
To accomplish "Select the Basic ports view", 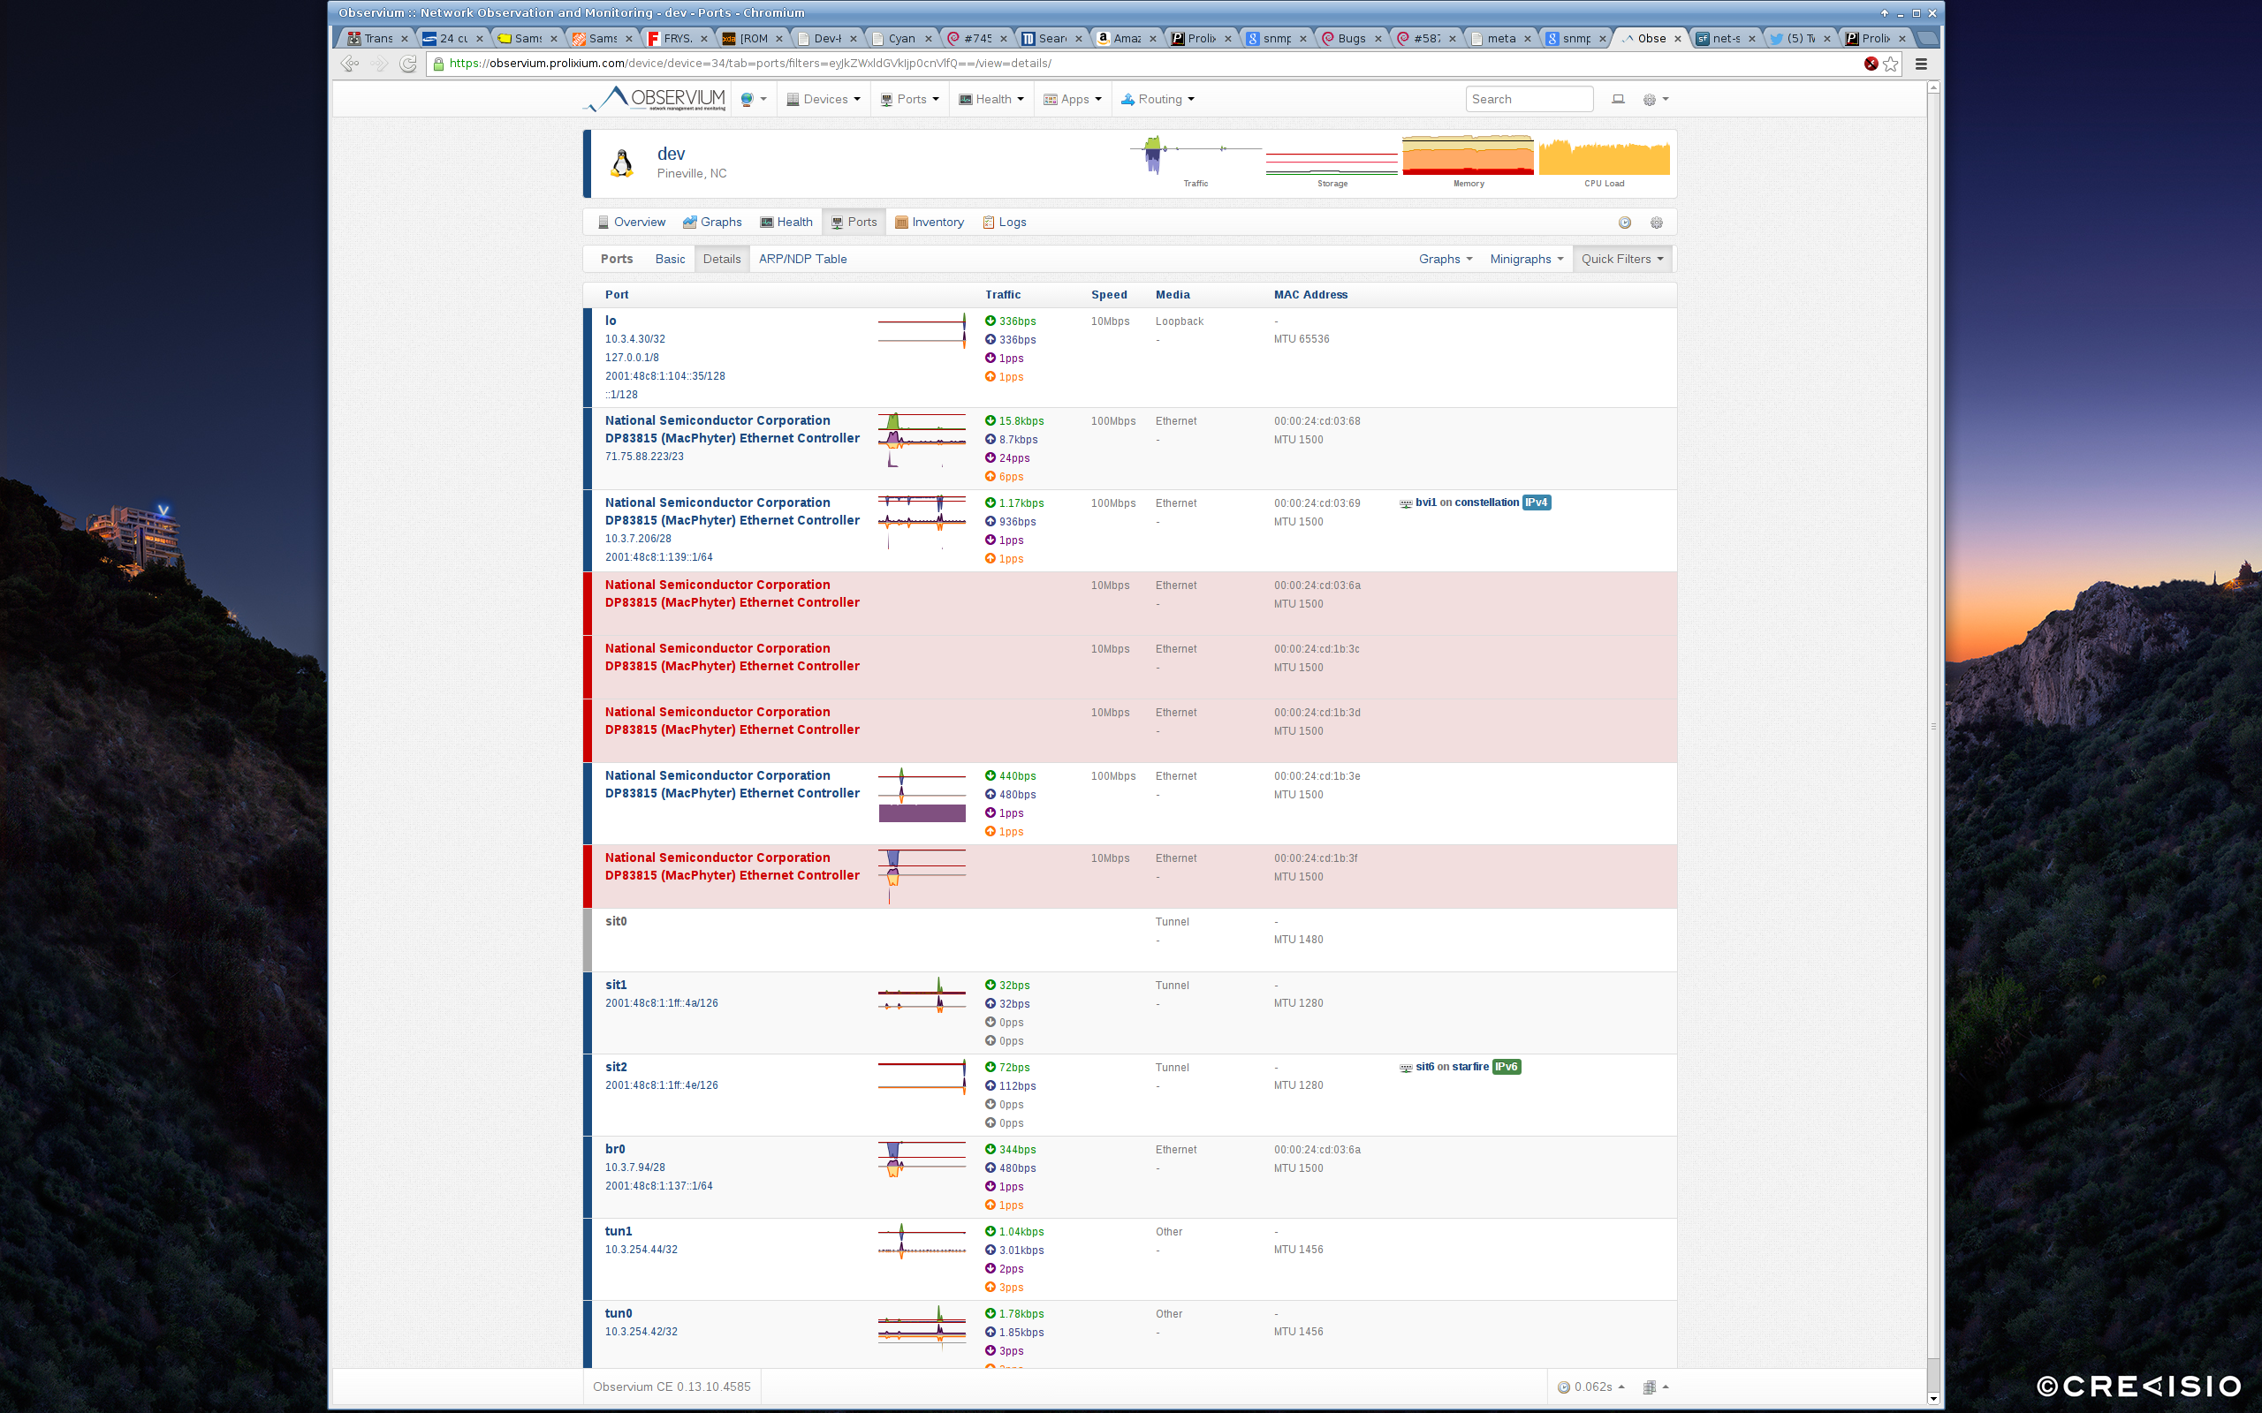I will 669,259.
